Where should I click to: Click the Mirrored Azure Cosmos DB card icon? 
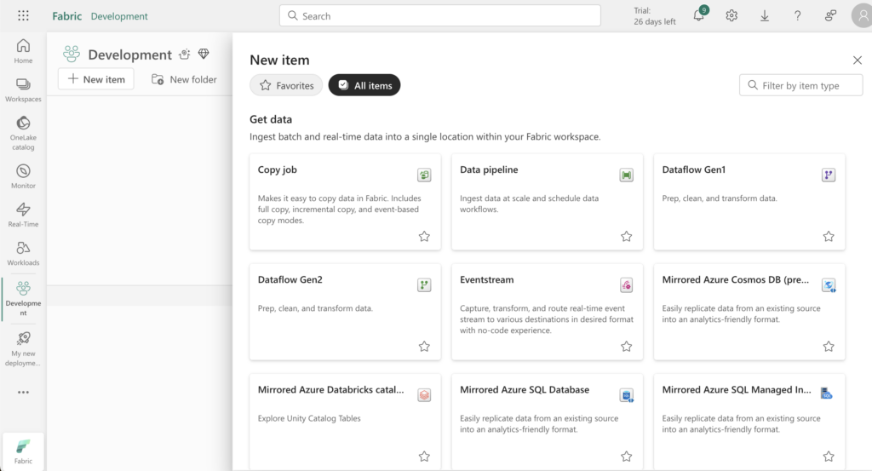click(x=829, y=285)
